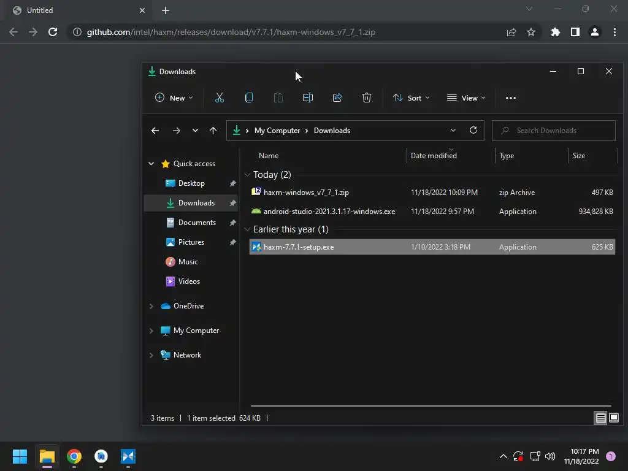Go forward in Explorer navigation
Viewport: 628px width, 471px height.
click(x=176, y=131)
